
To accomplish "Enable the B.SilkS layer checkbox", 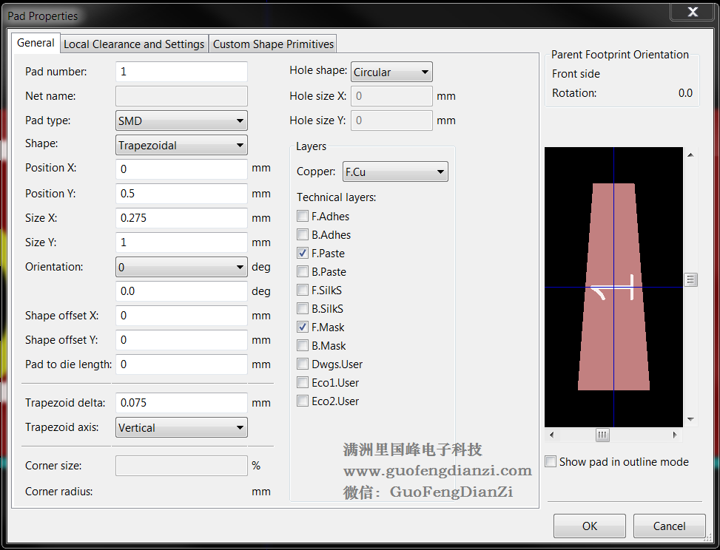I will (303, 308).
